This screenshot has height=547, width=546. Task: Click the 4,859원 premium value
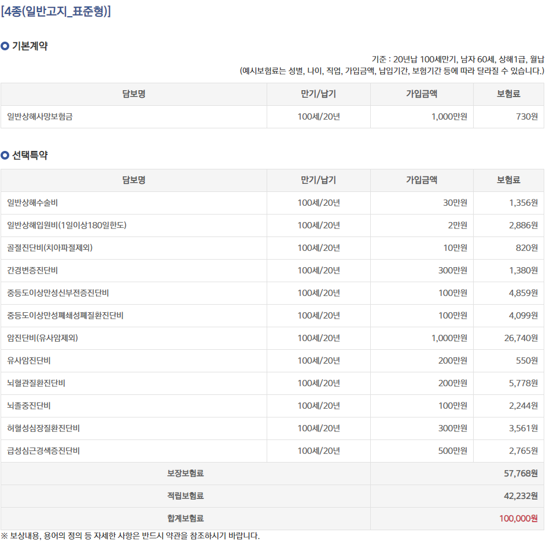(523, 293)
